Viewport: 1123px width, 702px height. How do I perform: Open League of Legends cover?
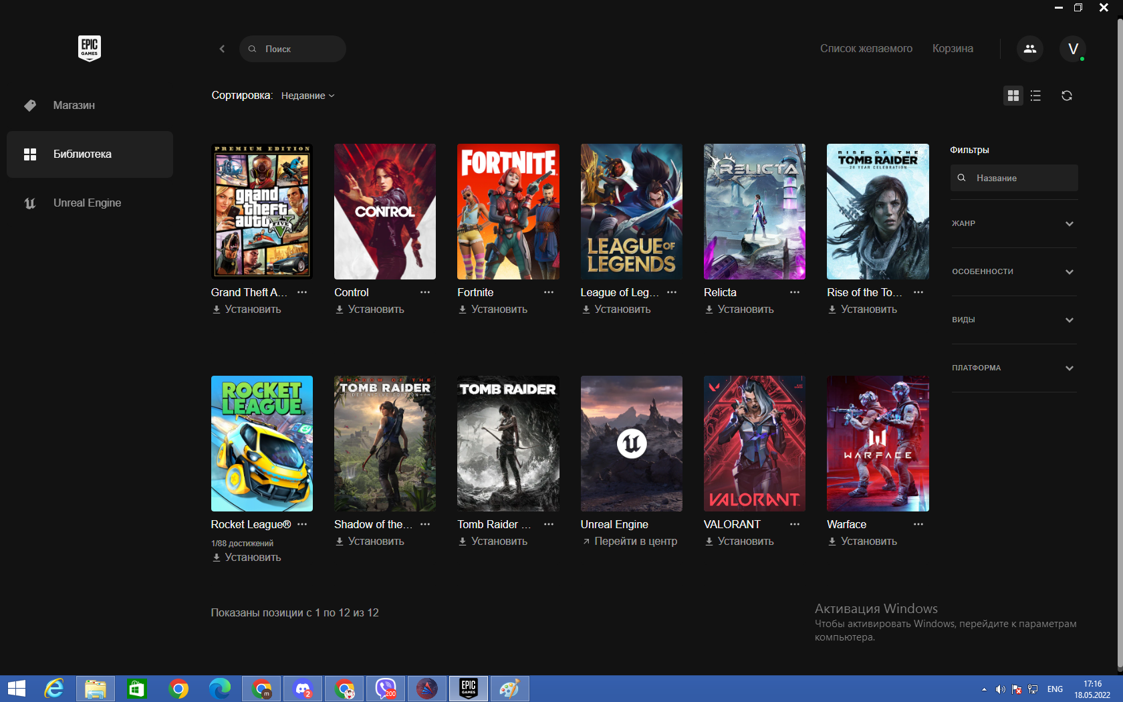(632, 211)
